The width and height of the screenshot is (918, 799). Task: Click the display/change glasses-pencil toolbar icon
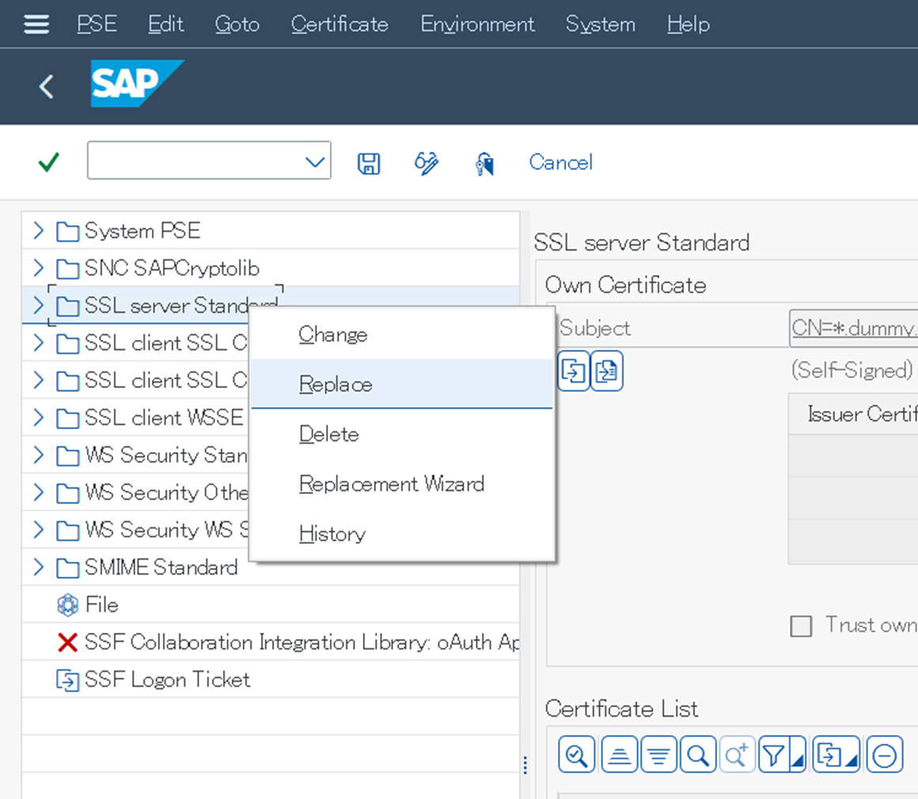tap(426, 163)
